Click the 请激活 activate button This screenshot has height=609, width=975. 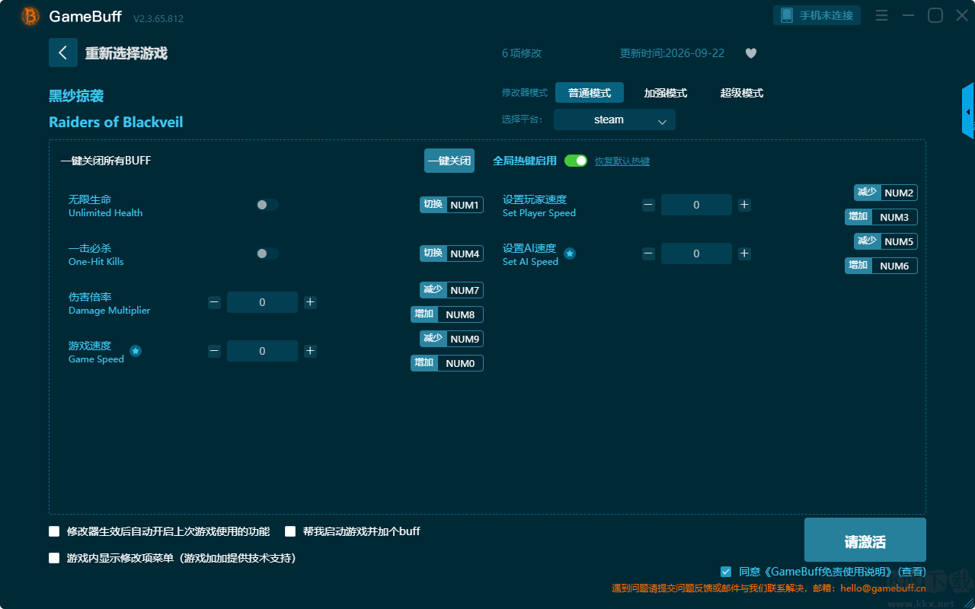click(865, 540)
